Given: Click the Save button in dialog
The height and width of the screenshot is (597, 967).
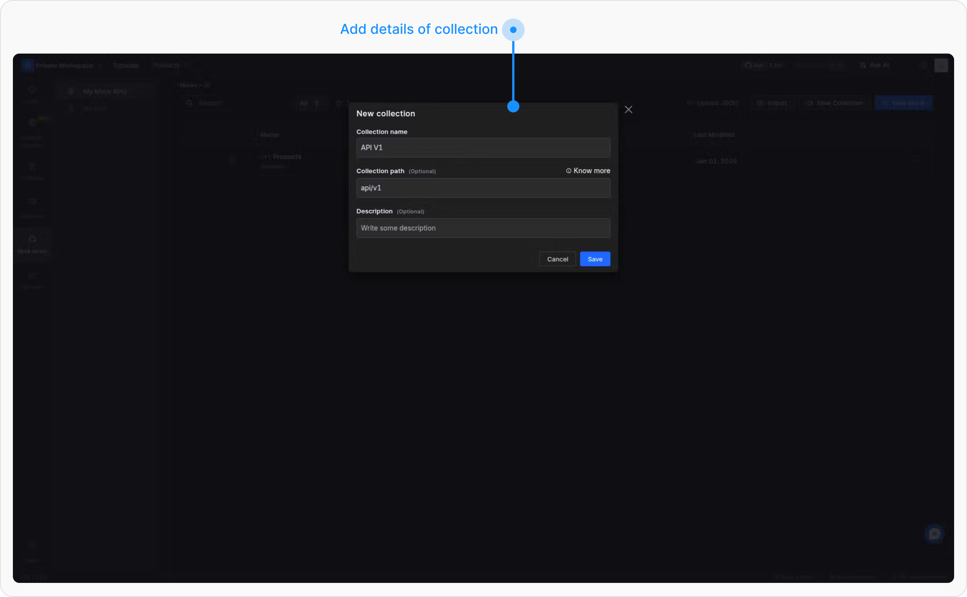Looking at the screenshot, I should (x=595, y=259).
